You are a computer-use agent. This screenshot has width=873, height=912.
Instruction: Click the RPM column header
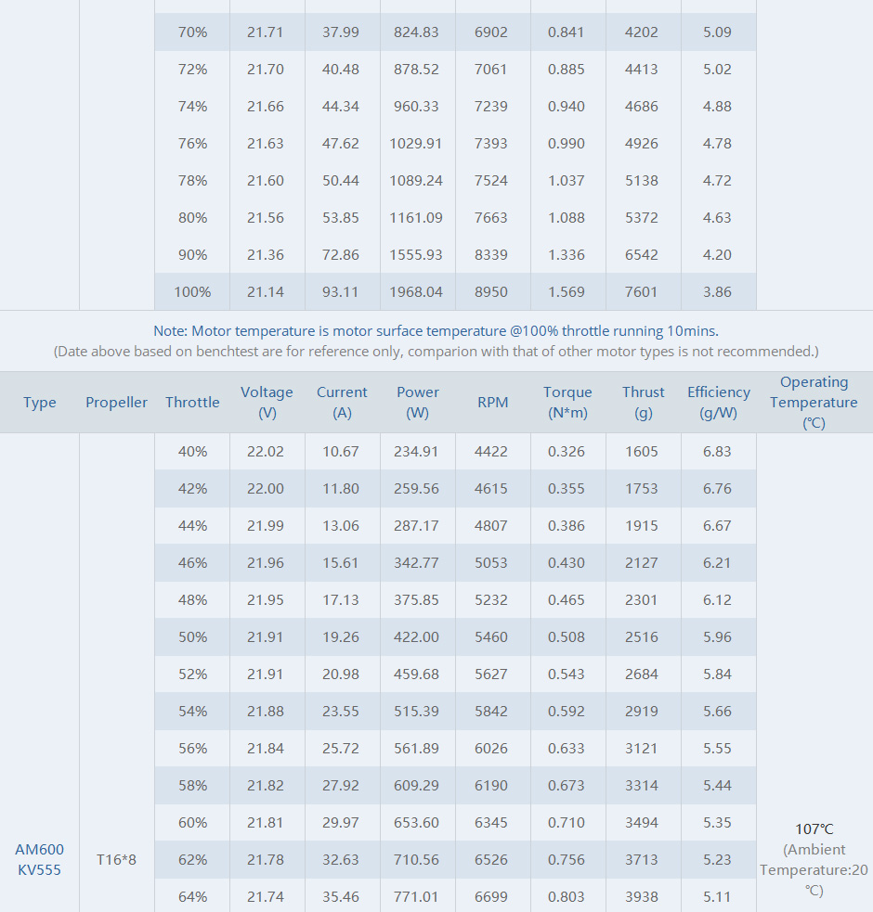[492, 403]
